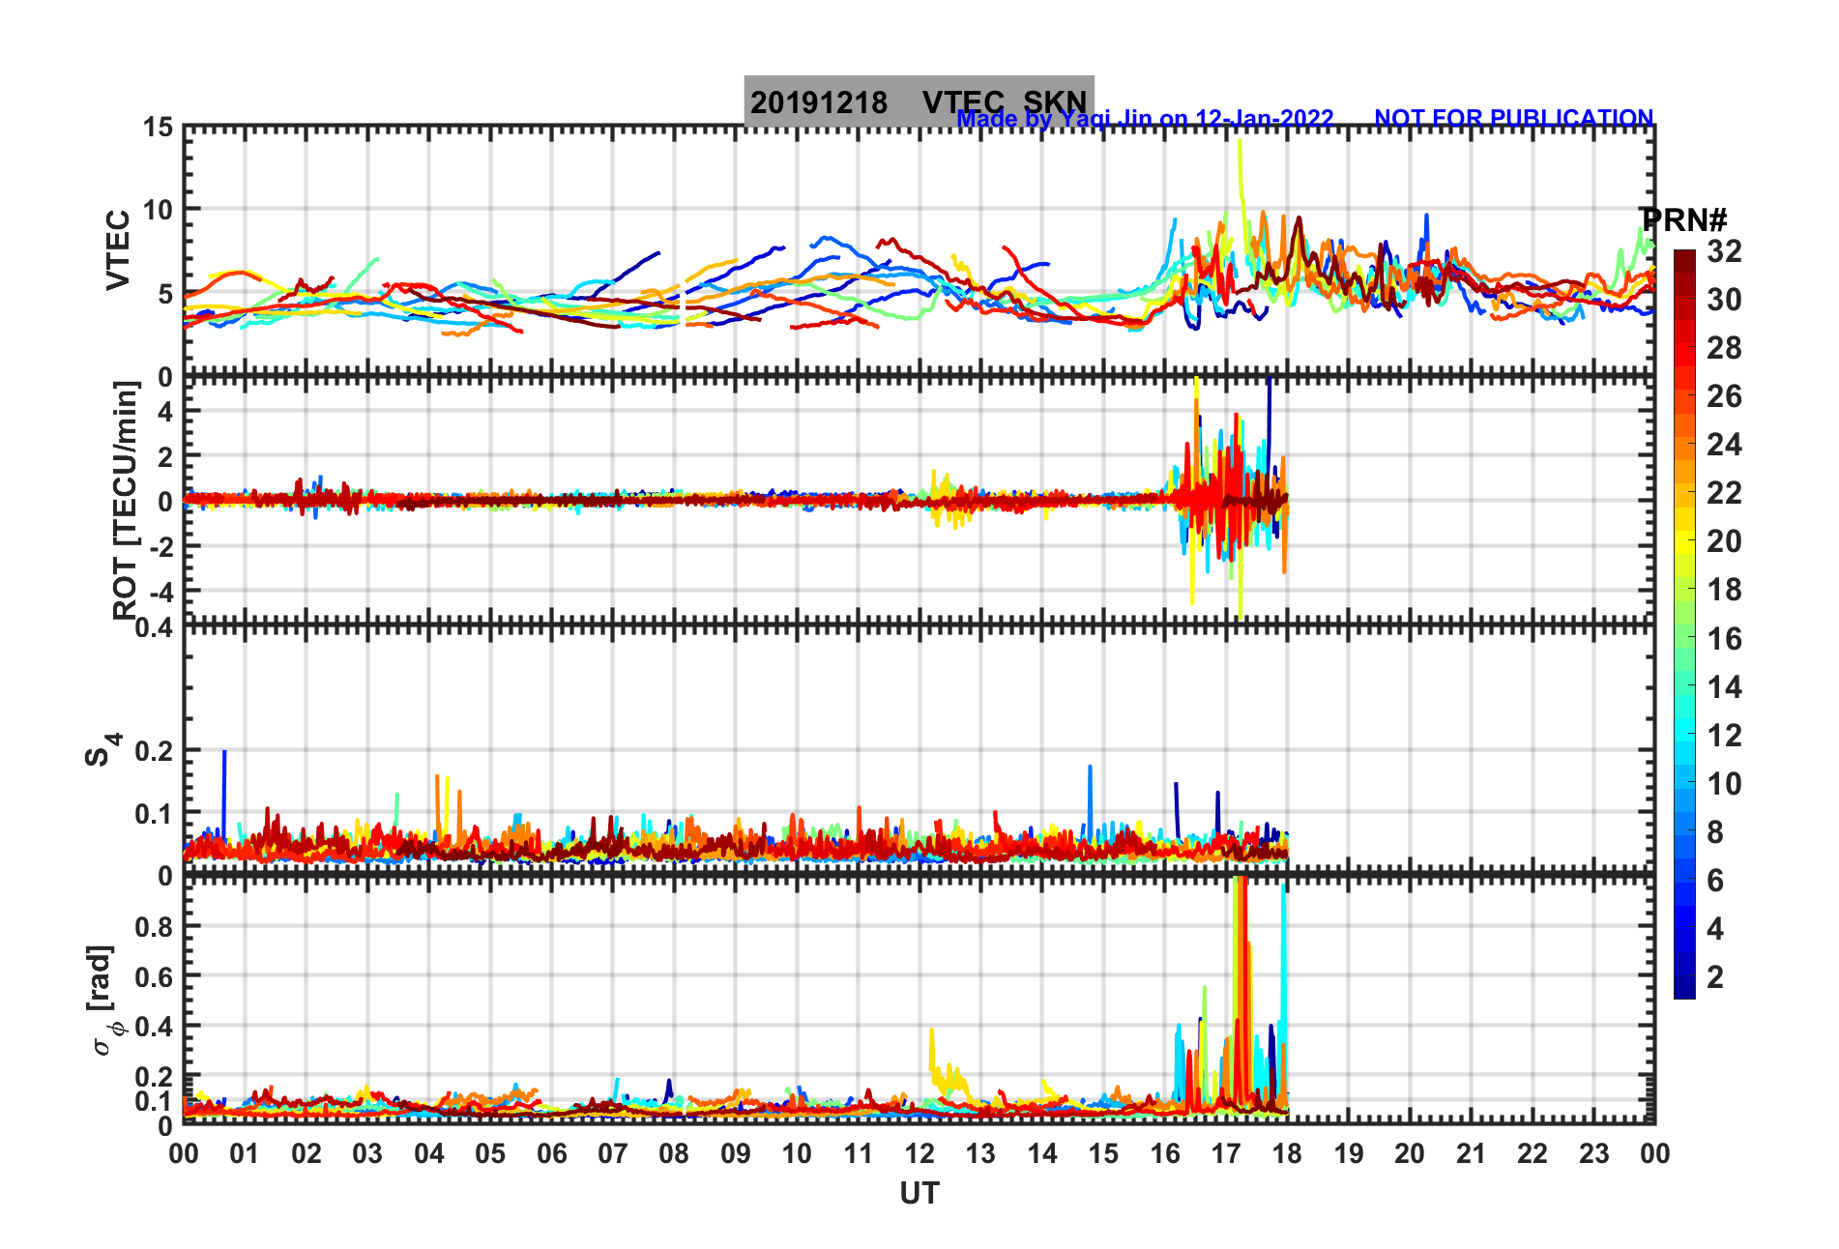Screen dimensions: 1839x1249
Task: Click x-axis hour tick '07'
Action: pyautogui.click(x=613, y=1153)
